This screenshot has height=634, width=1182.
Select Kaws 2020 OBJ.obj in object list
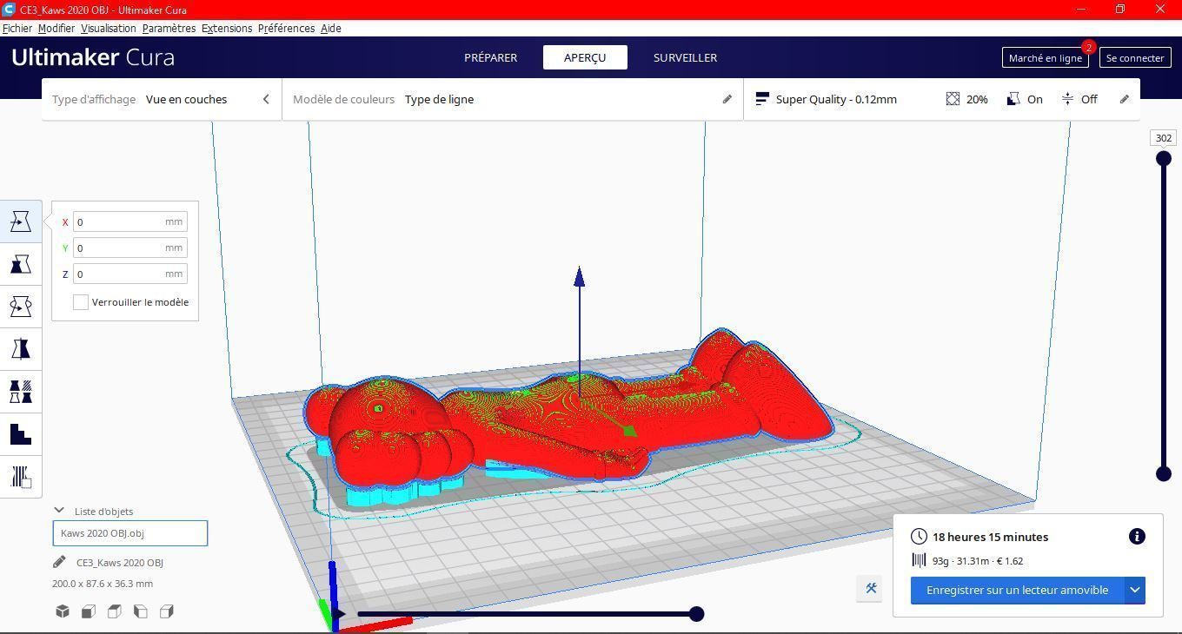(130, 533)
